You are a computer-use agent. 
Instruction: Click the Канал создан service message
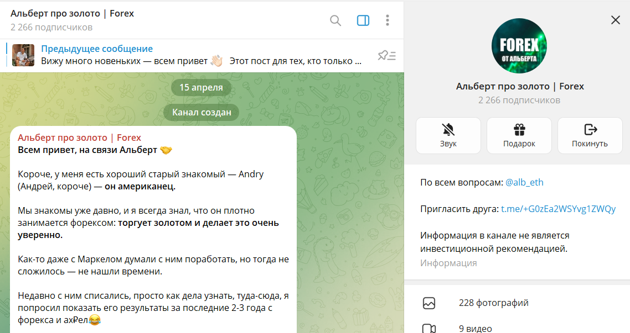tap(202, 112)
